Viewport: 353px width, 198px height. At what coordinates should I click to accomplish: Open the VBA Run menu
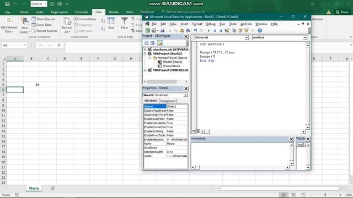(222, 24)
